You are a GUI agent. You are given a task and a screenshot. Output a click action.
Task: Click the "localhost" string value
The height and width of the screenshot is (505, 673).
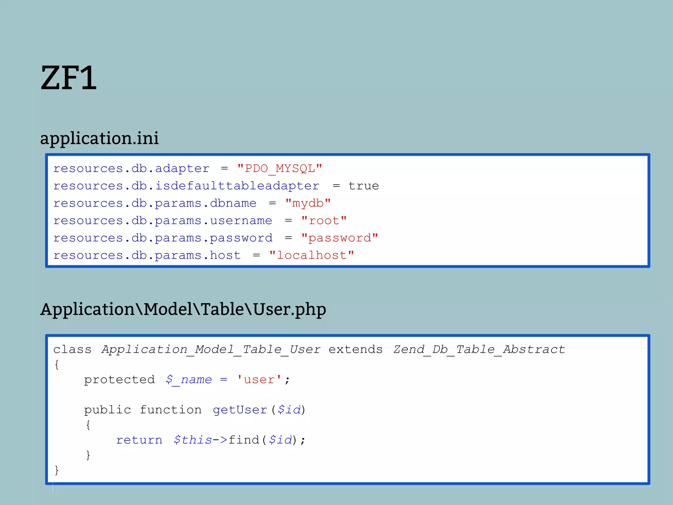pos(312,255)
